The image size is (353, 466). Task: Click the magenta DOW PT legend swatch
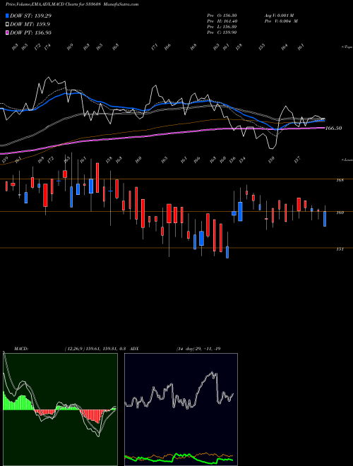click(x=8, y=32)
